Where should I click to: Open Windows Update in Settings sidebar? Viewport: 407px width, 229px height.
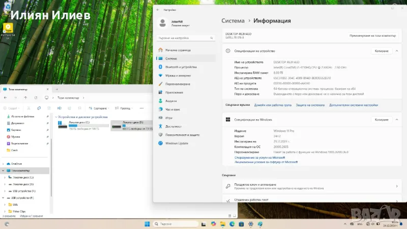[x=176, y=143]
